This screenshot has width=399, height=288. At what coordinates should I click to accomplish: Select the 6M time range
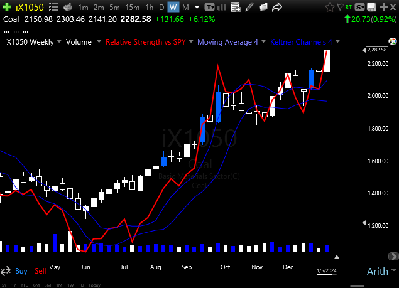[36, 284]
